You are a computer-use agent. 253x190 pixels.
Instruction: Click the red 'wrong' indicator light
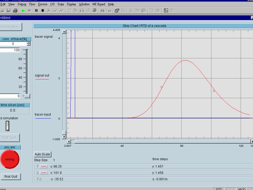tap(10, 159)
